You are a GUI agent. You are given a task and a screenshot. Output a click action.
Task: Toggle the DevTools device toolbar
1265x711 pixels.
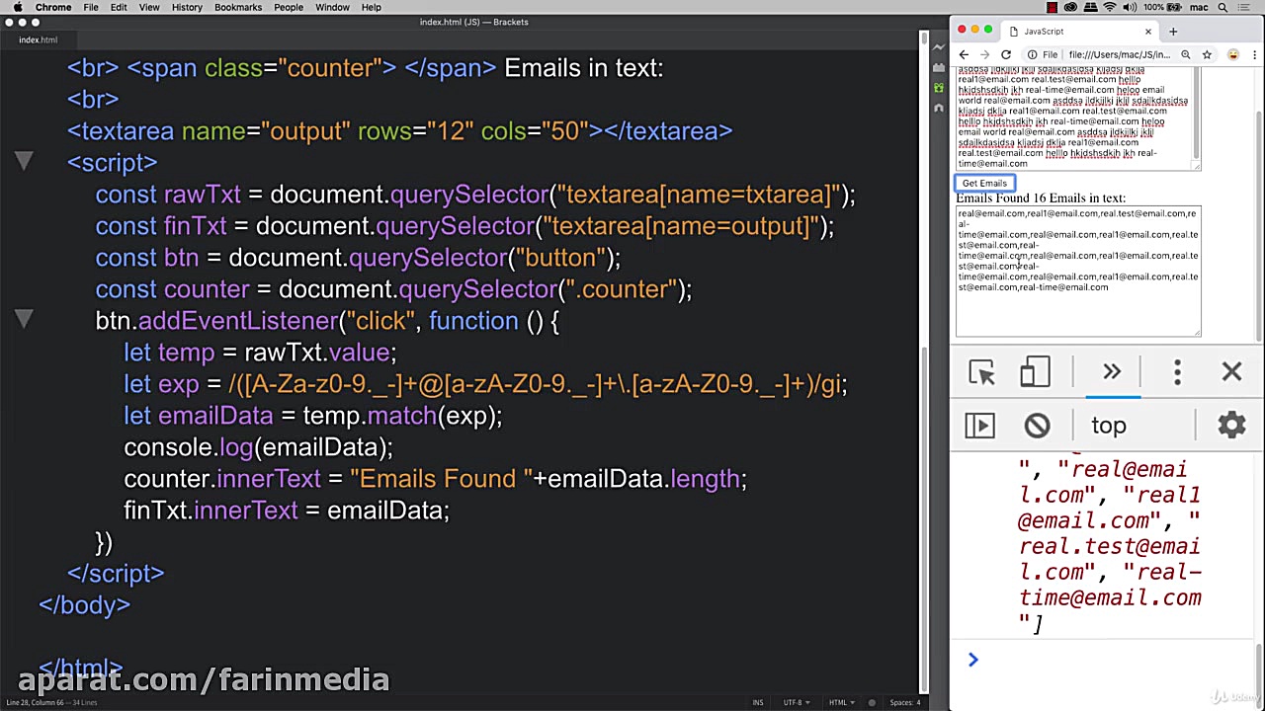pyautogui.click(x=1035, y=372)
